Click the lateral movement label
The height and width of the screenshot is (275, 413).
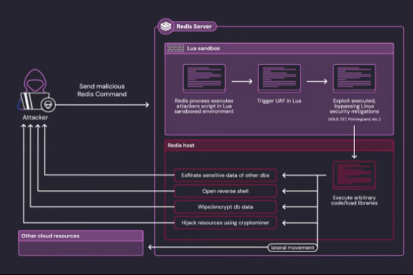coord(292,247)
